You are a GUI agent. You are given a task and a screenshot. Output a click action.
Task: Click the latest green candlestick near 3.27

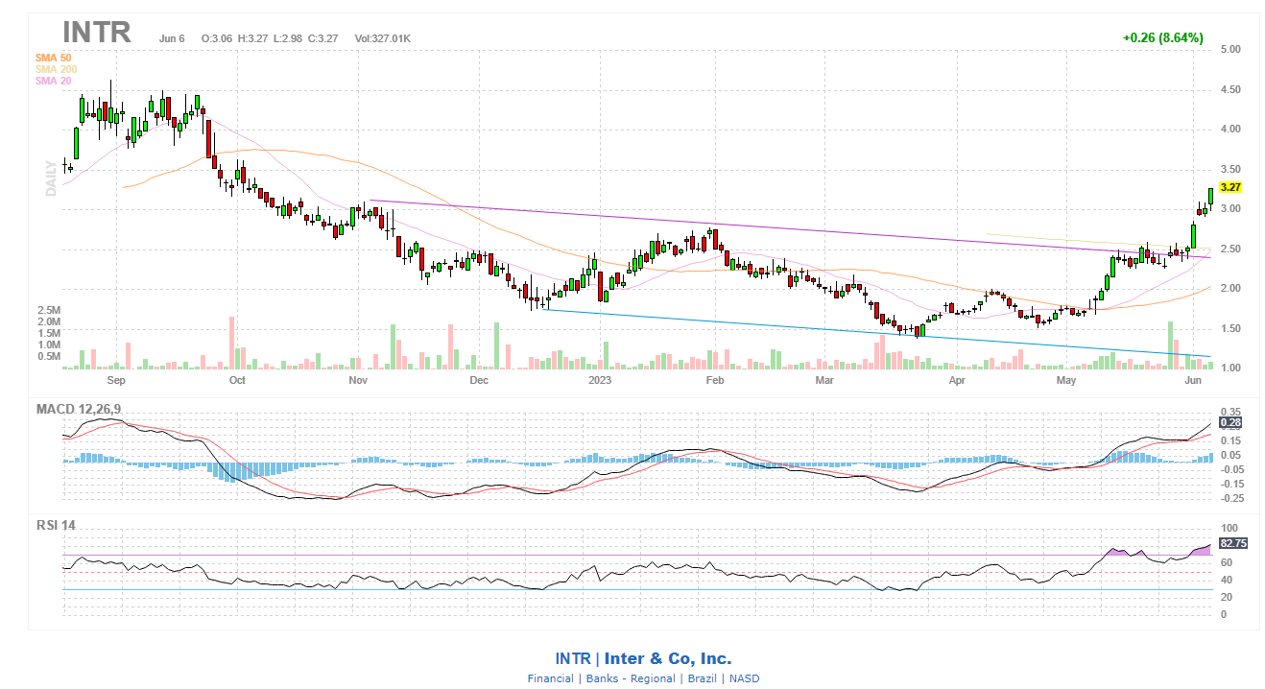[x=1210, y=196]
